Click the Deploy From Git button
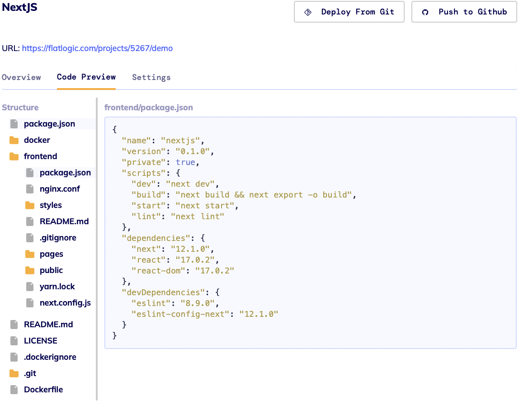 [x=349, y=12]
